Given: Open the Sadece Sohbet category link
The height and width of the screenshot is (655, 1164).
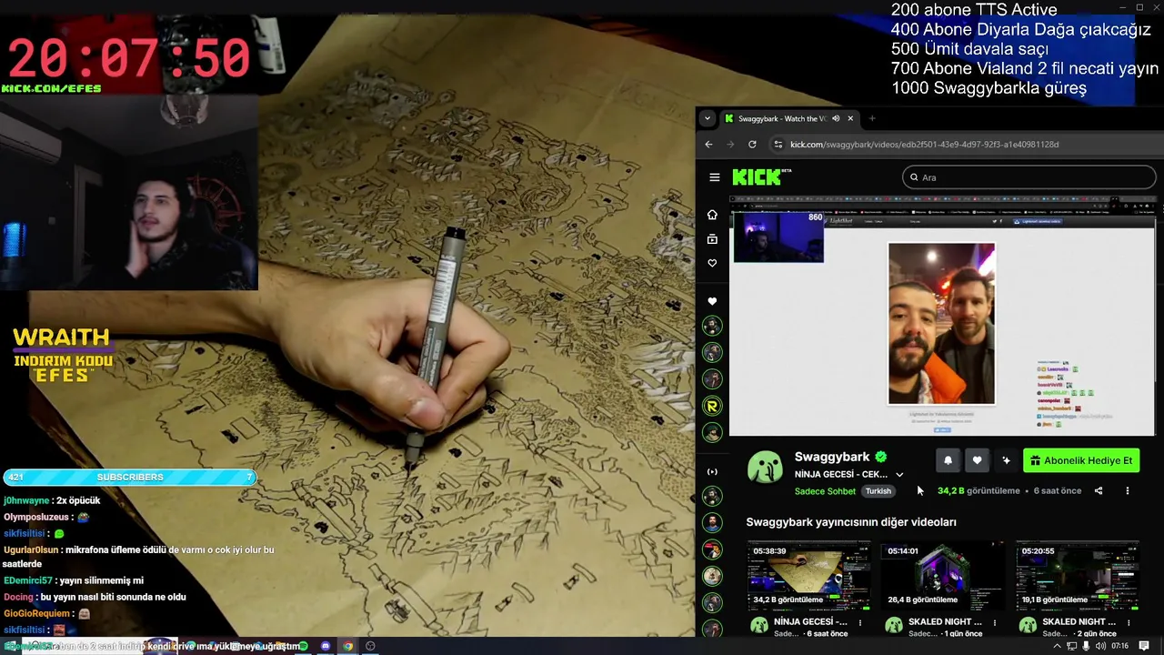Looking at the screenshot, I should pos(825,491).
